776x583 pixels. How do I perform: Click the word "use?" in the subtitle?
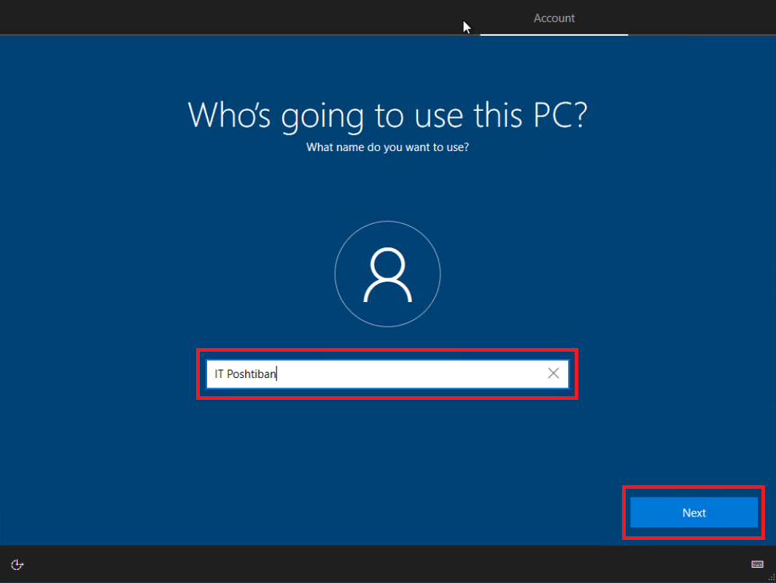point(456,147)
